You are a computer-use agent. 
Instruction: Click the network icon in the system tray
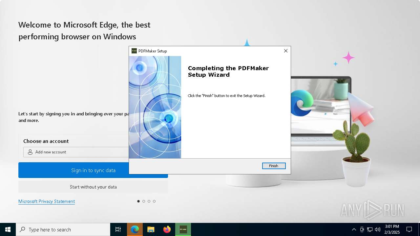(x=370, y=229)
